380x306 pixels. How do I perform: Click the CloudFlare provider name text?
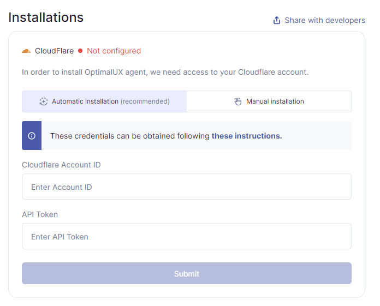(x=54, y=51)
